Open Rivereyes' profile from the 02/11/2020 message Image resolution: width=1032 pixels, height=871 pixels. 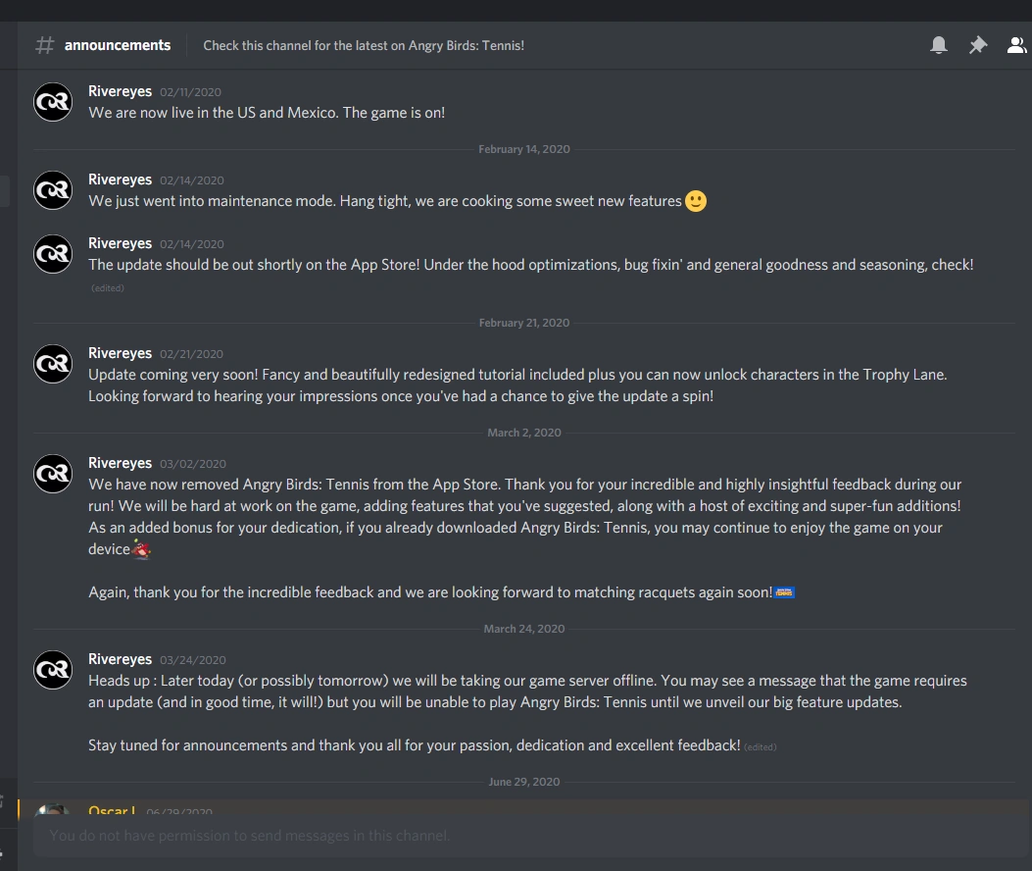120,90
